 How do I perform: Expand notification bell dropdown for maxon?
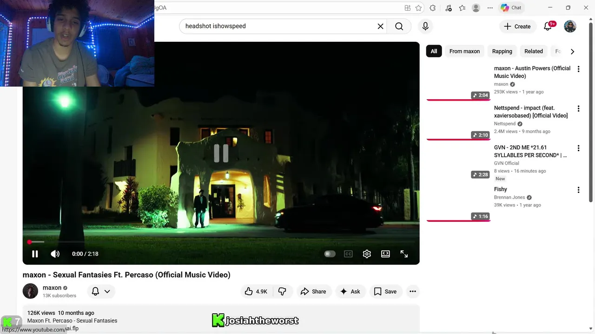[101, 291]
